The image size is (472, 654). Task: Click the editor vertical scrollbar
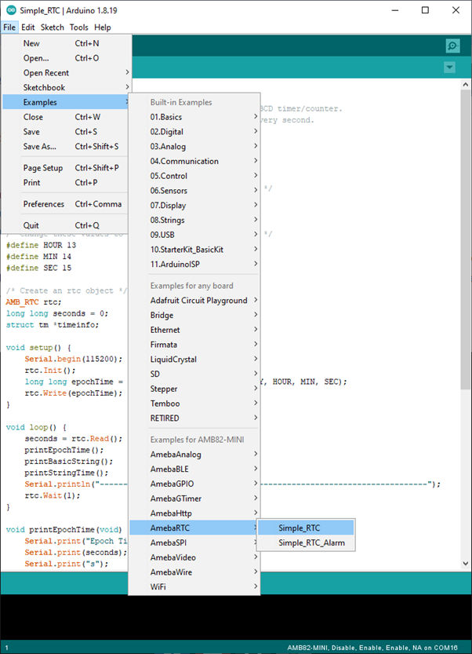coord(465,236)
